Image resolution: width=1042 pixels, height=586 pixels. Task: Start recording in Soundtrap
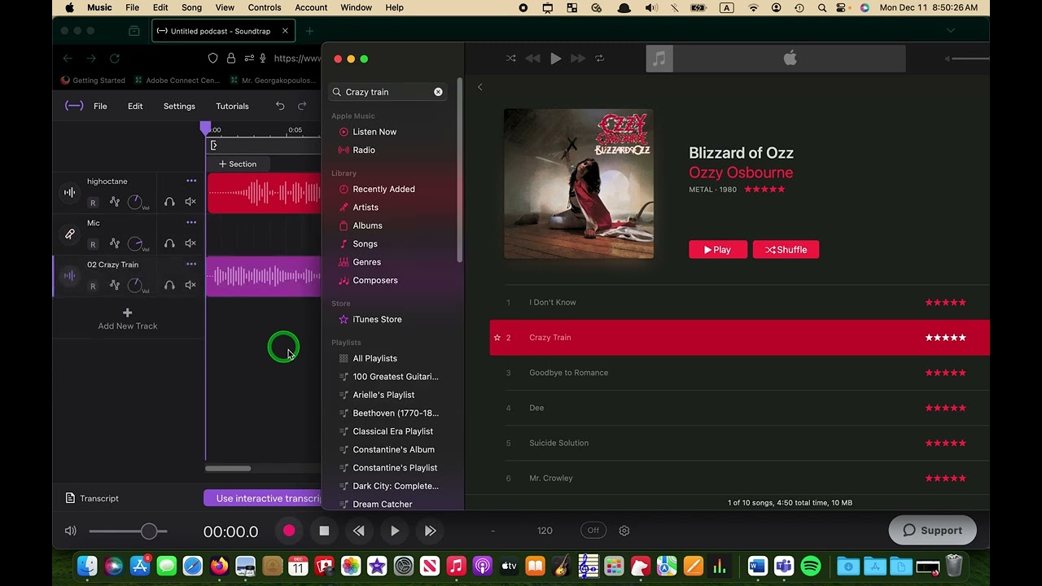tap(289, 531)
